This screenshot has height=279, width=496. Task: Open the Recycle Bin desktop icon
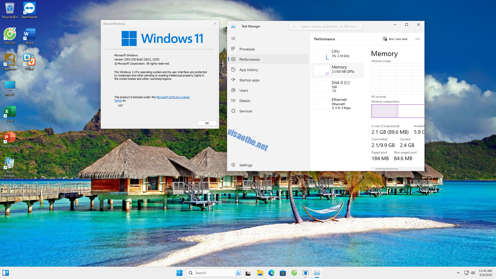(10, 11)
